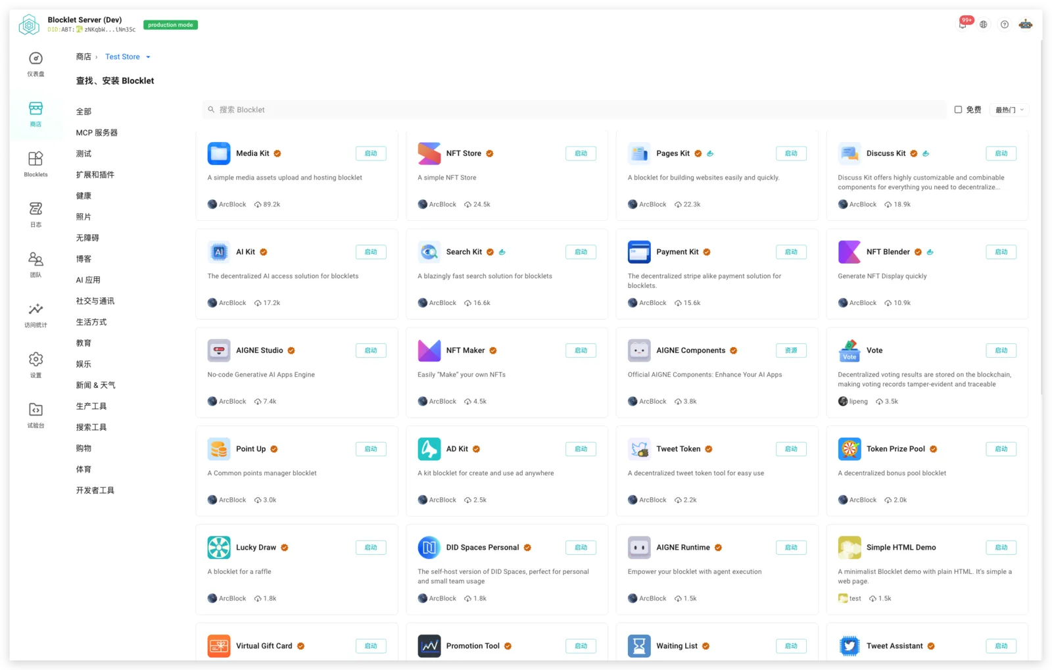The height and width of the screenshot is (670, 1052).
Task: Click the production mode badge
Action: (170, 25)
